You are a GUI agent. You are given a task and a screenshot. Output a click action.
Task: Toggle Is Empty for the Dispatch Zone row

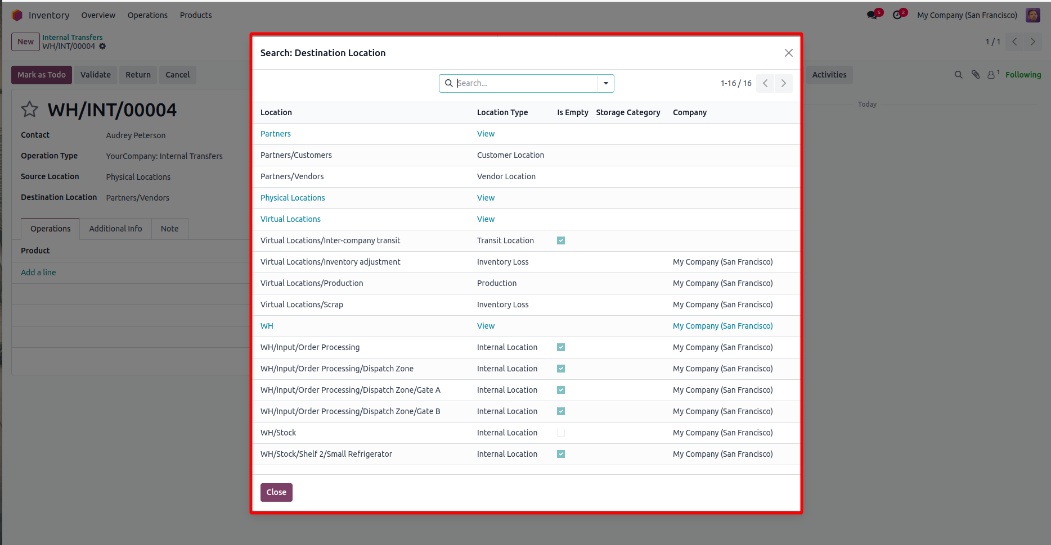(561, 369)
